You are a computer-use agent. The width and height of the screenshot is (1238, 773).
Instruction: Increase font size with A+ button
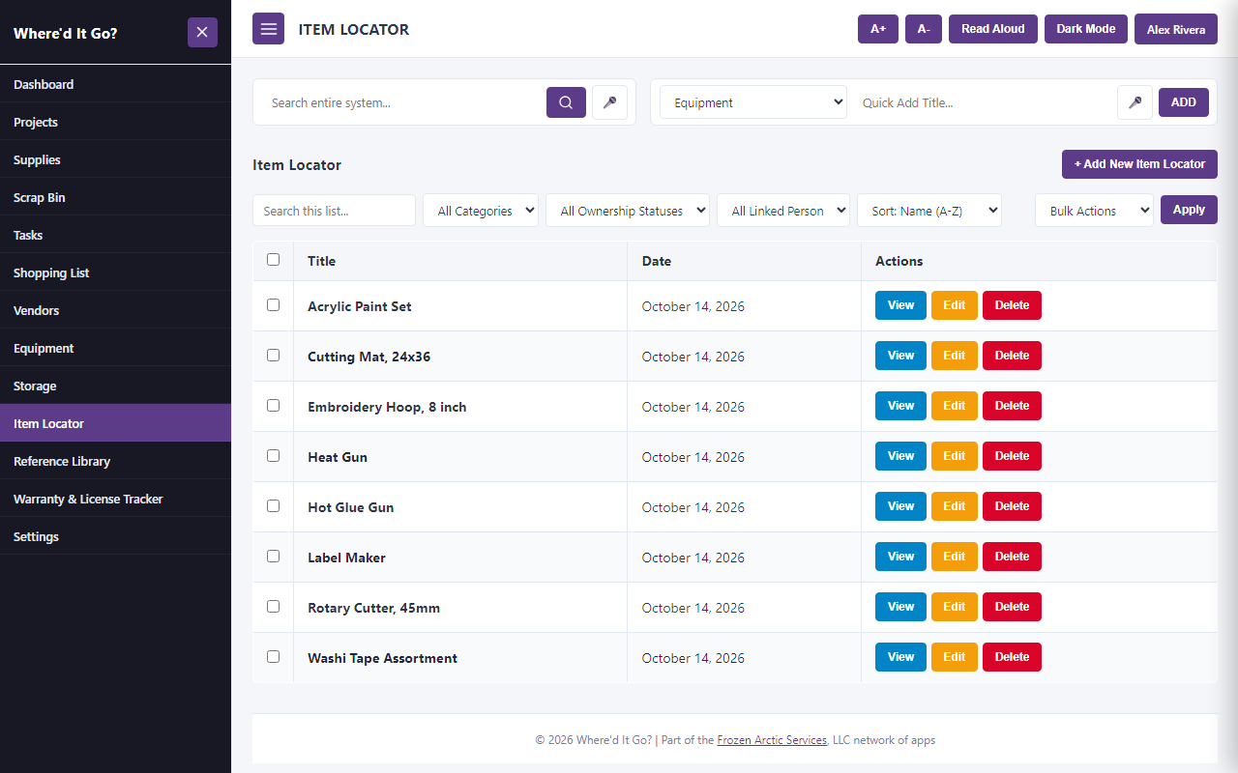coord(878,29)
